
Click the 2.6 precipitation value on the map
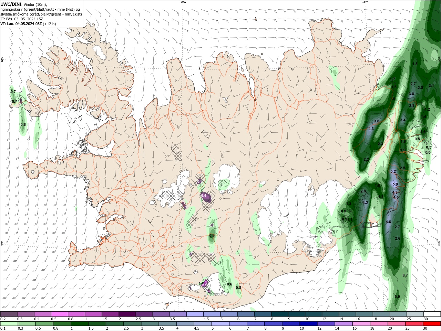[397, 238]
